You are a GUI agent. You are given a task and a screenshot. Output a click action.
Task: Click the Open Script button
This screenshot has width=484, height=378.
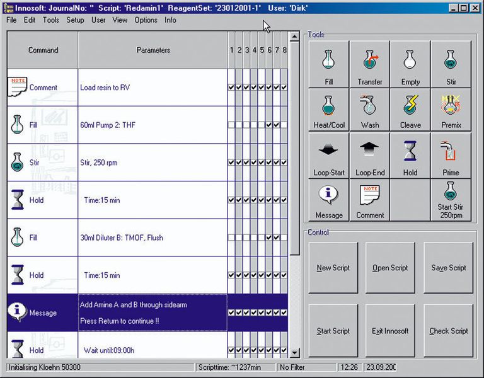pos(390,268)
